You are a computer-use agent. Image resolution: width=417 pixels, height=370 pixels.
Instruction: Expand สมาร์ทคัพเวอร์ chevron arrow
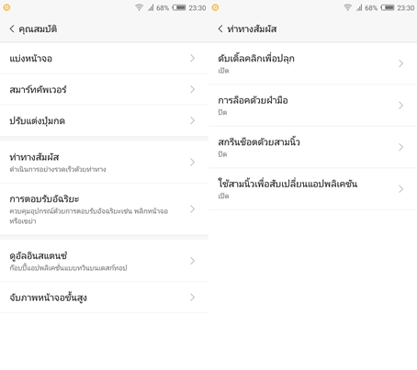192,89
